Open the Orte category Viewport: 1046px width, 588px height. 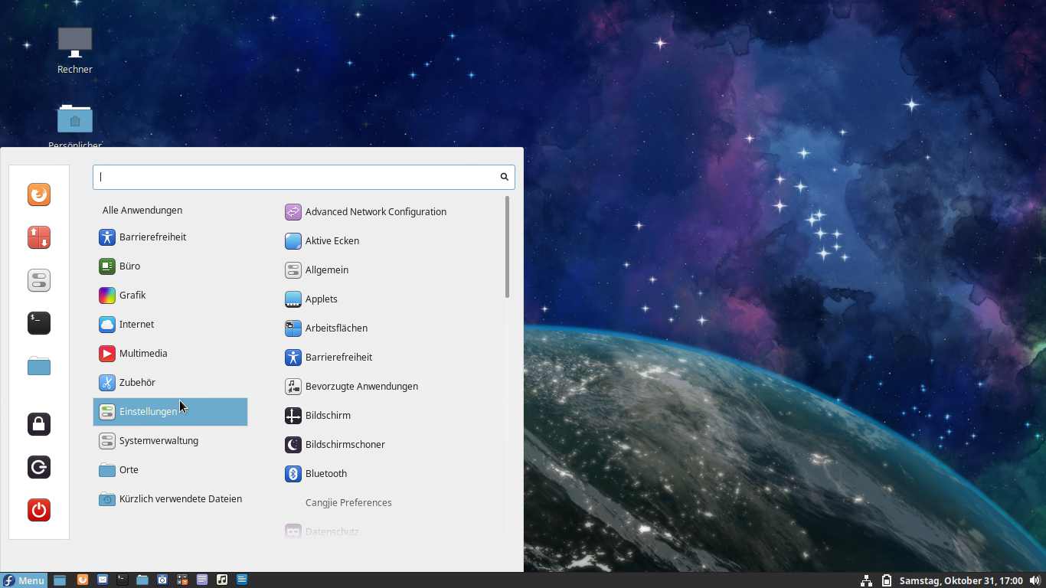pyautogui.click(x=170, y=470)
